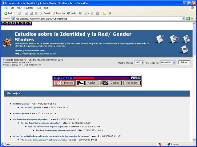
Task: Click the address bar URL field
Action: pos(97,19)
